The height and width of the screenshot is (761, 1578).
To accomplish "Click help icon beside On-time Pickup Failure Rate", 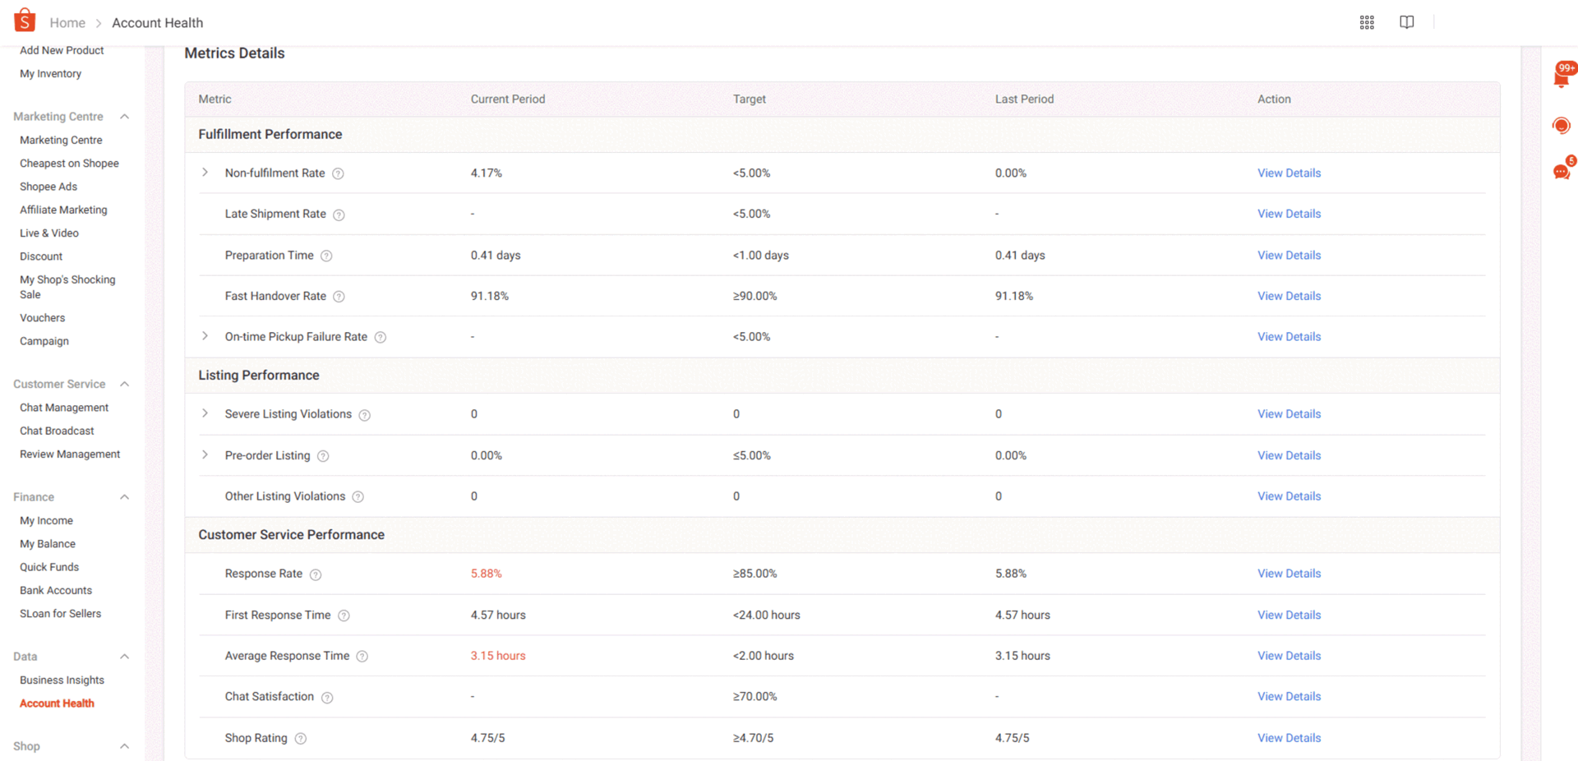I will pos(381,337).
